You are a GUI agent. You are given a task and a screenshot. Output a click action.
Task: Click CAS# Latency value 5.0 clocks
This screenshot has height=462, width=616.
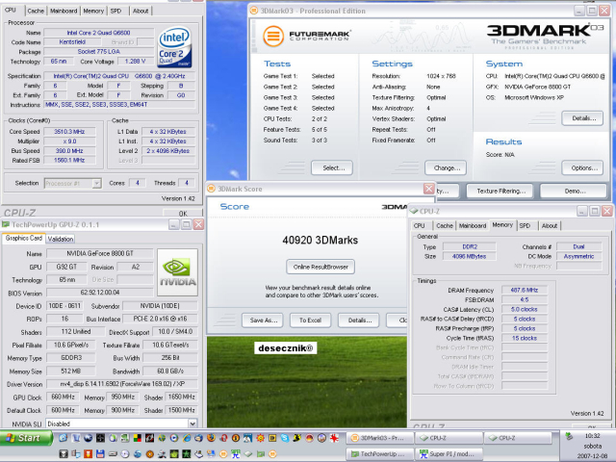[x=524, y=309]
